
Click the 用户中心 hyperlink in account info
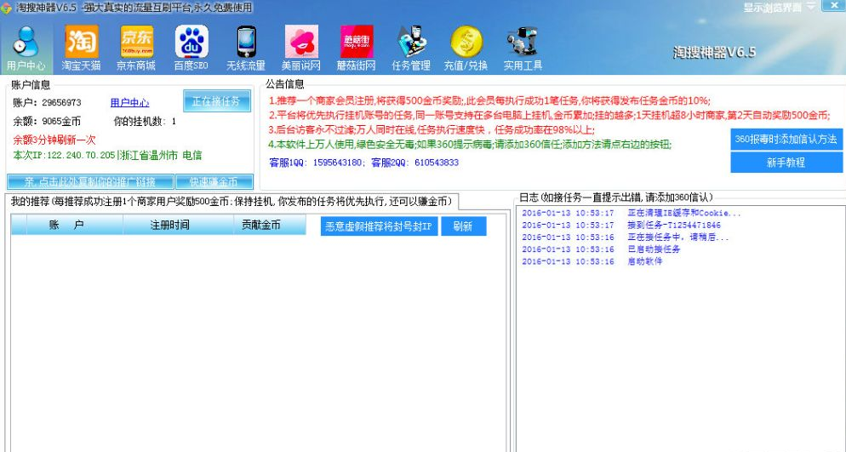click(x=129, y=103)
